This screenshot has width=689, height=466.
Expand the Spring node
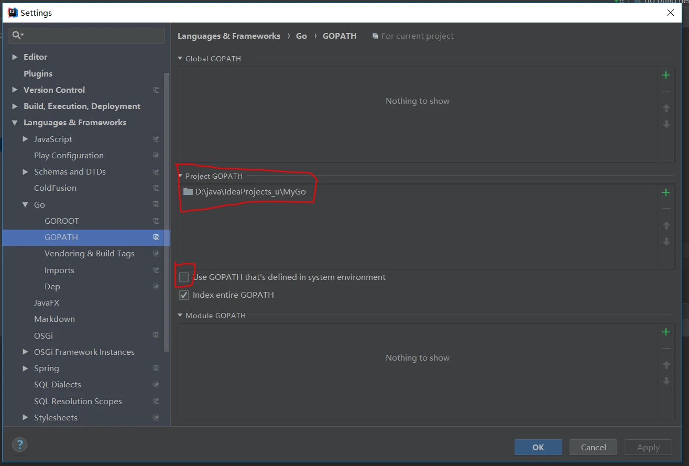[25, 369]
